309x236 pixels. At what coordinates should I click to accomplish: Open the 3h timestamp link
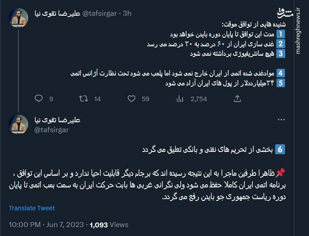tap(127, 13)
